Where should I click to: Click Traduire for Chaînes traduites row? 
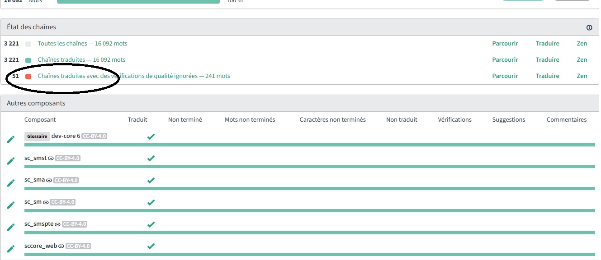547,60
